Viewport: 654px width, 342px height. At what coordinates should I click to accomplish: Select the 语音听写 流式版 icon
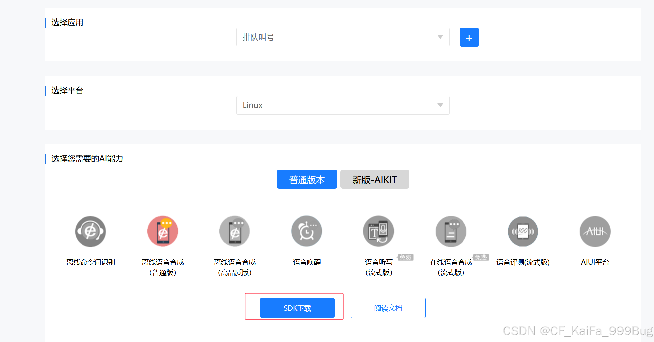(x=379, y=231)
